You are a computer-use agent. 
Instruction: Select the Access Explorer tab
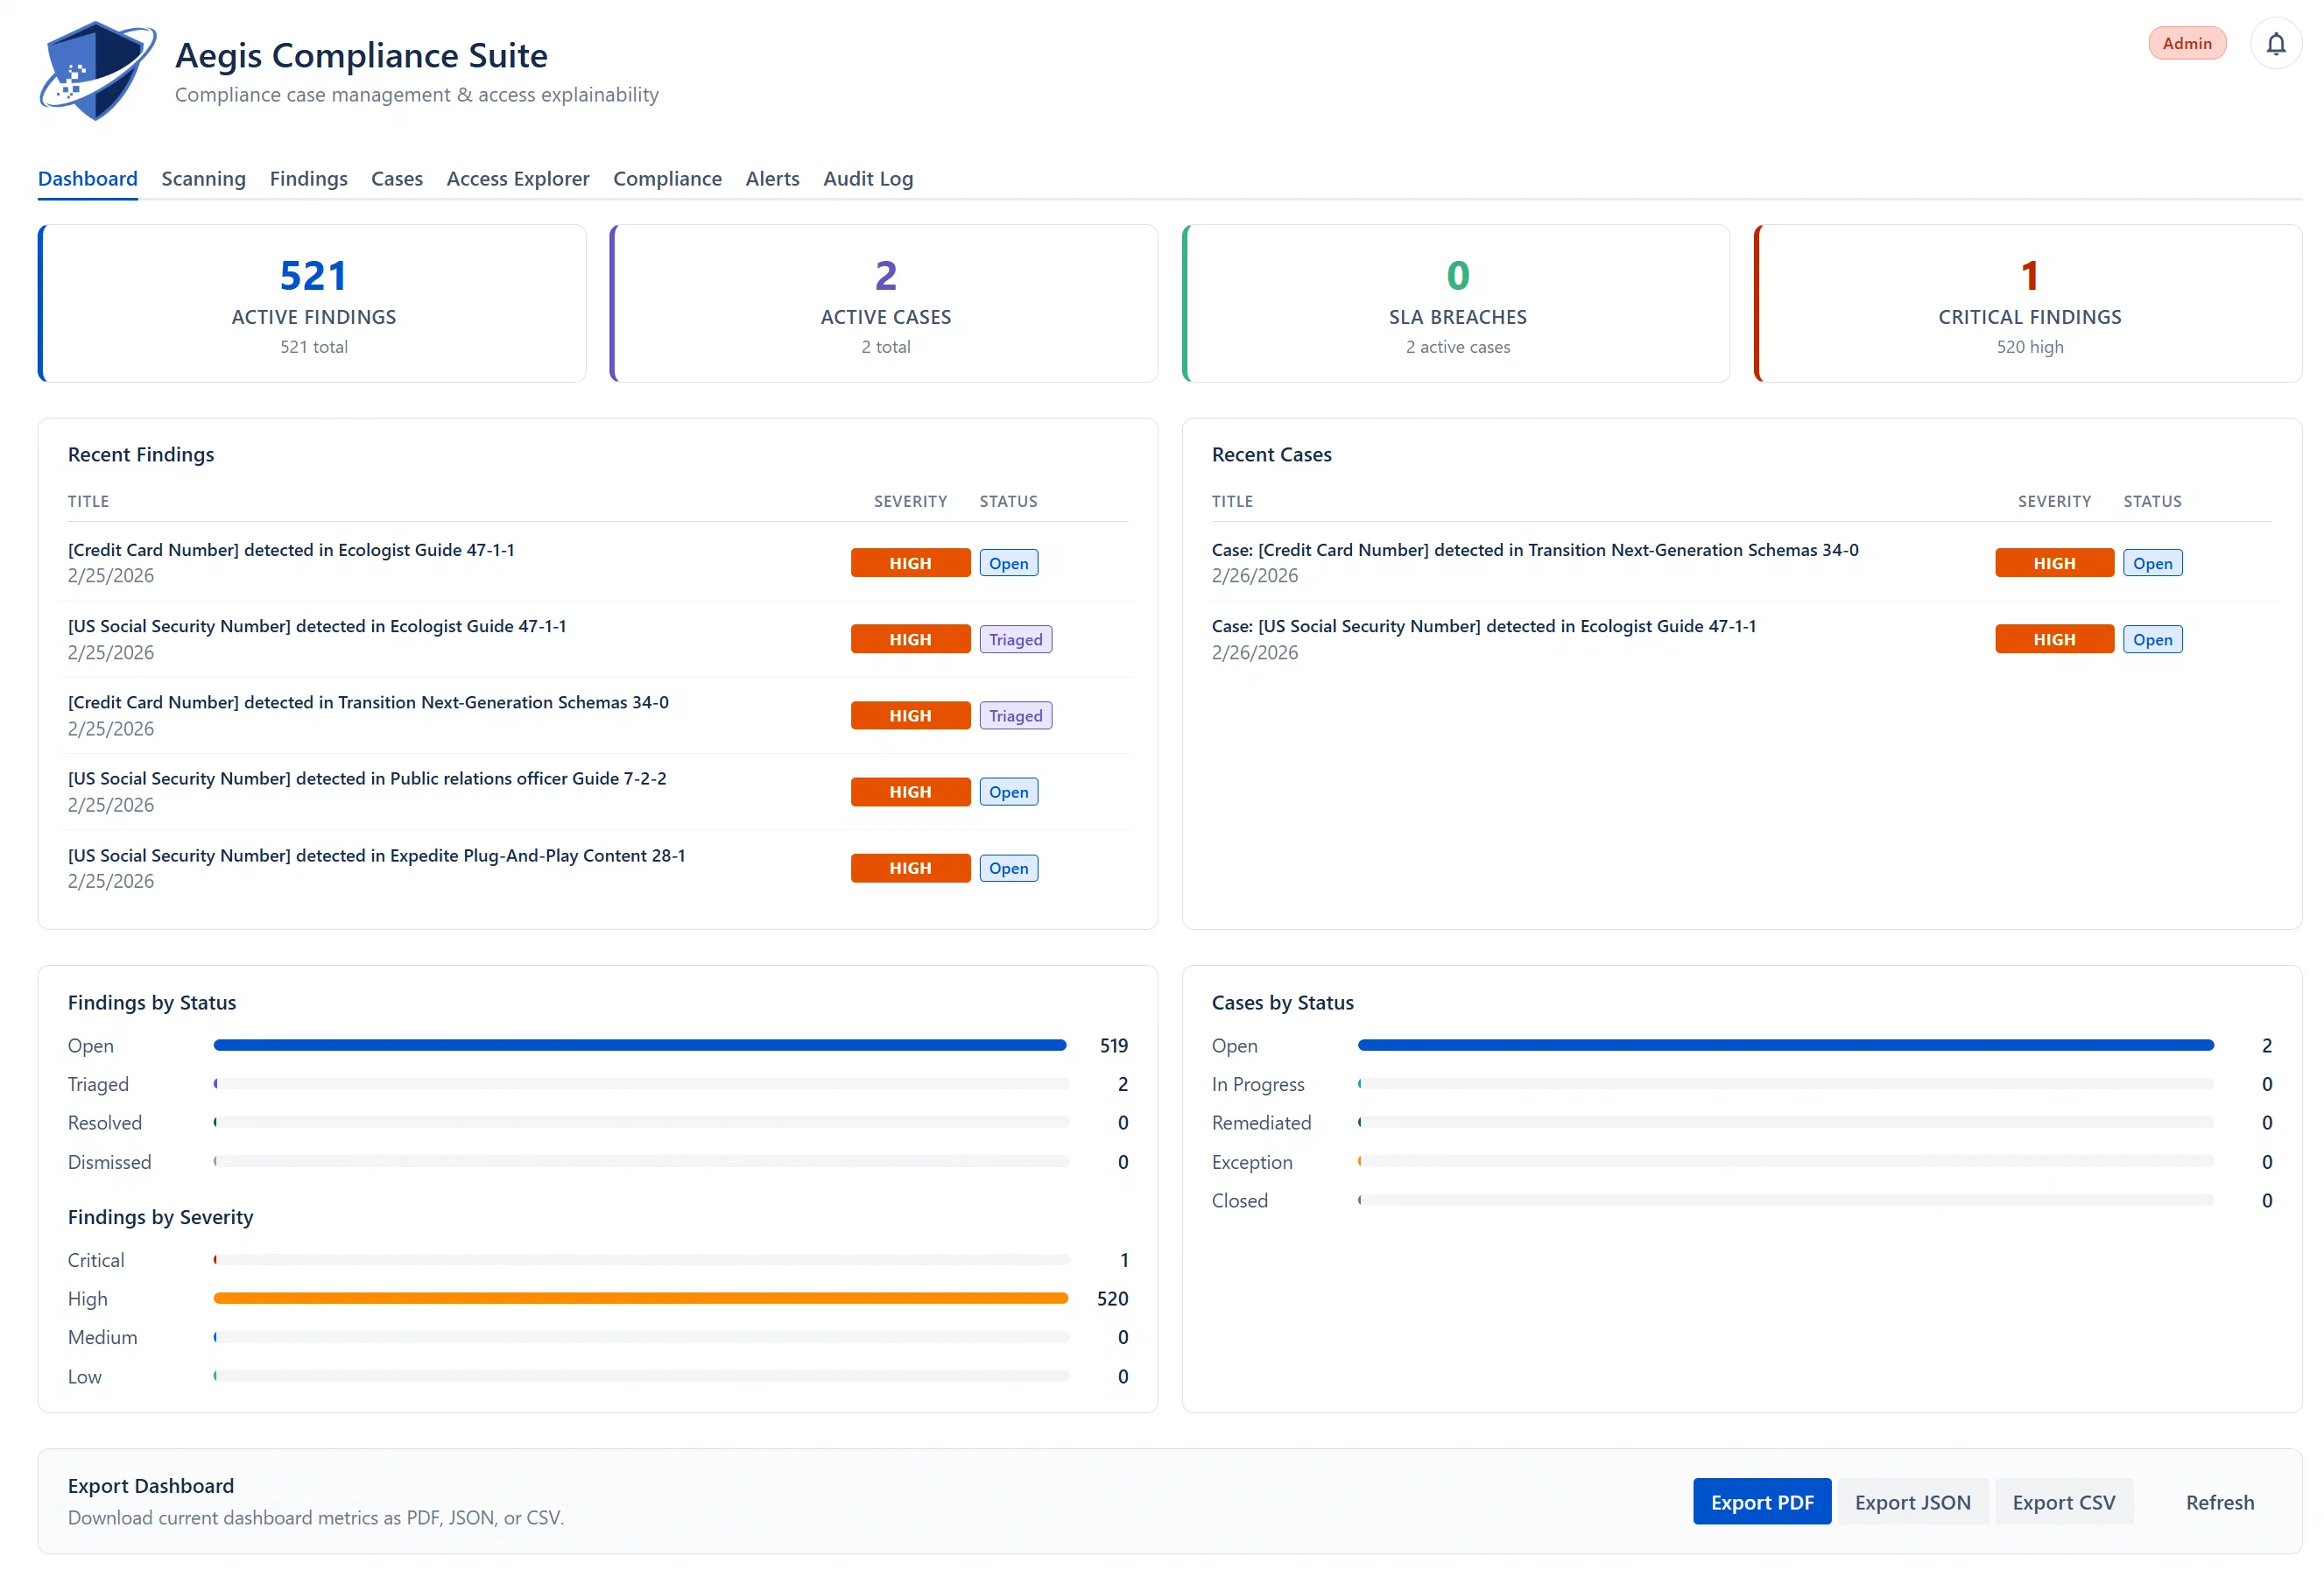(x=518, y=179)
